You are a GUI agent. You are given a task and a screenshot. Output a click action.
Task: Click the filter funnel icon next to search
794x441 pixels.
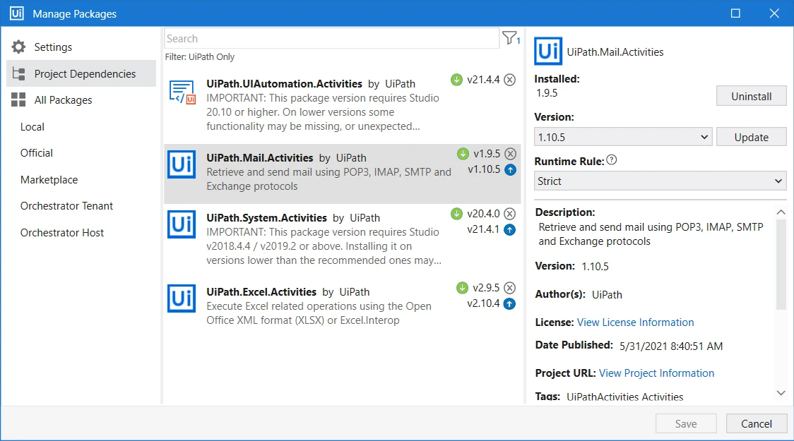pos(510,38)
